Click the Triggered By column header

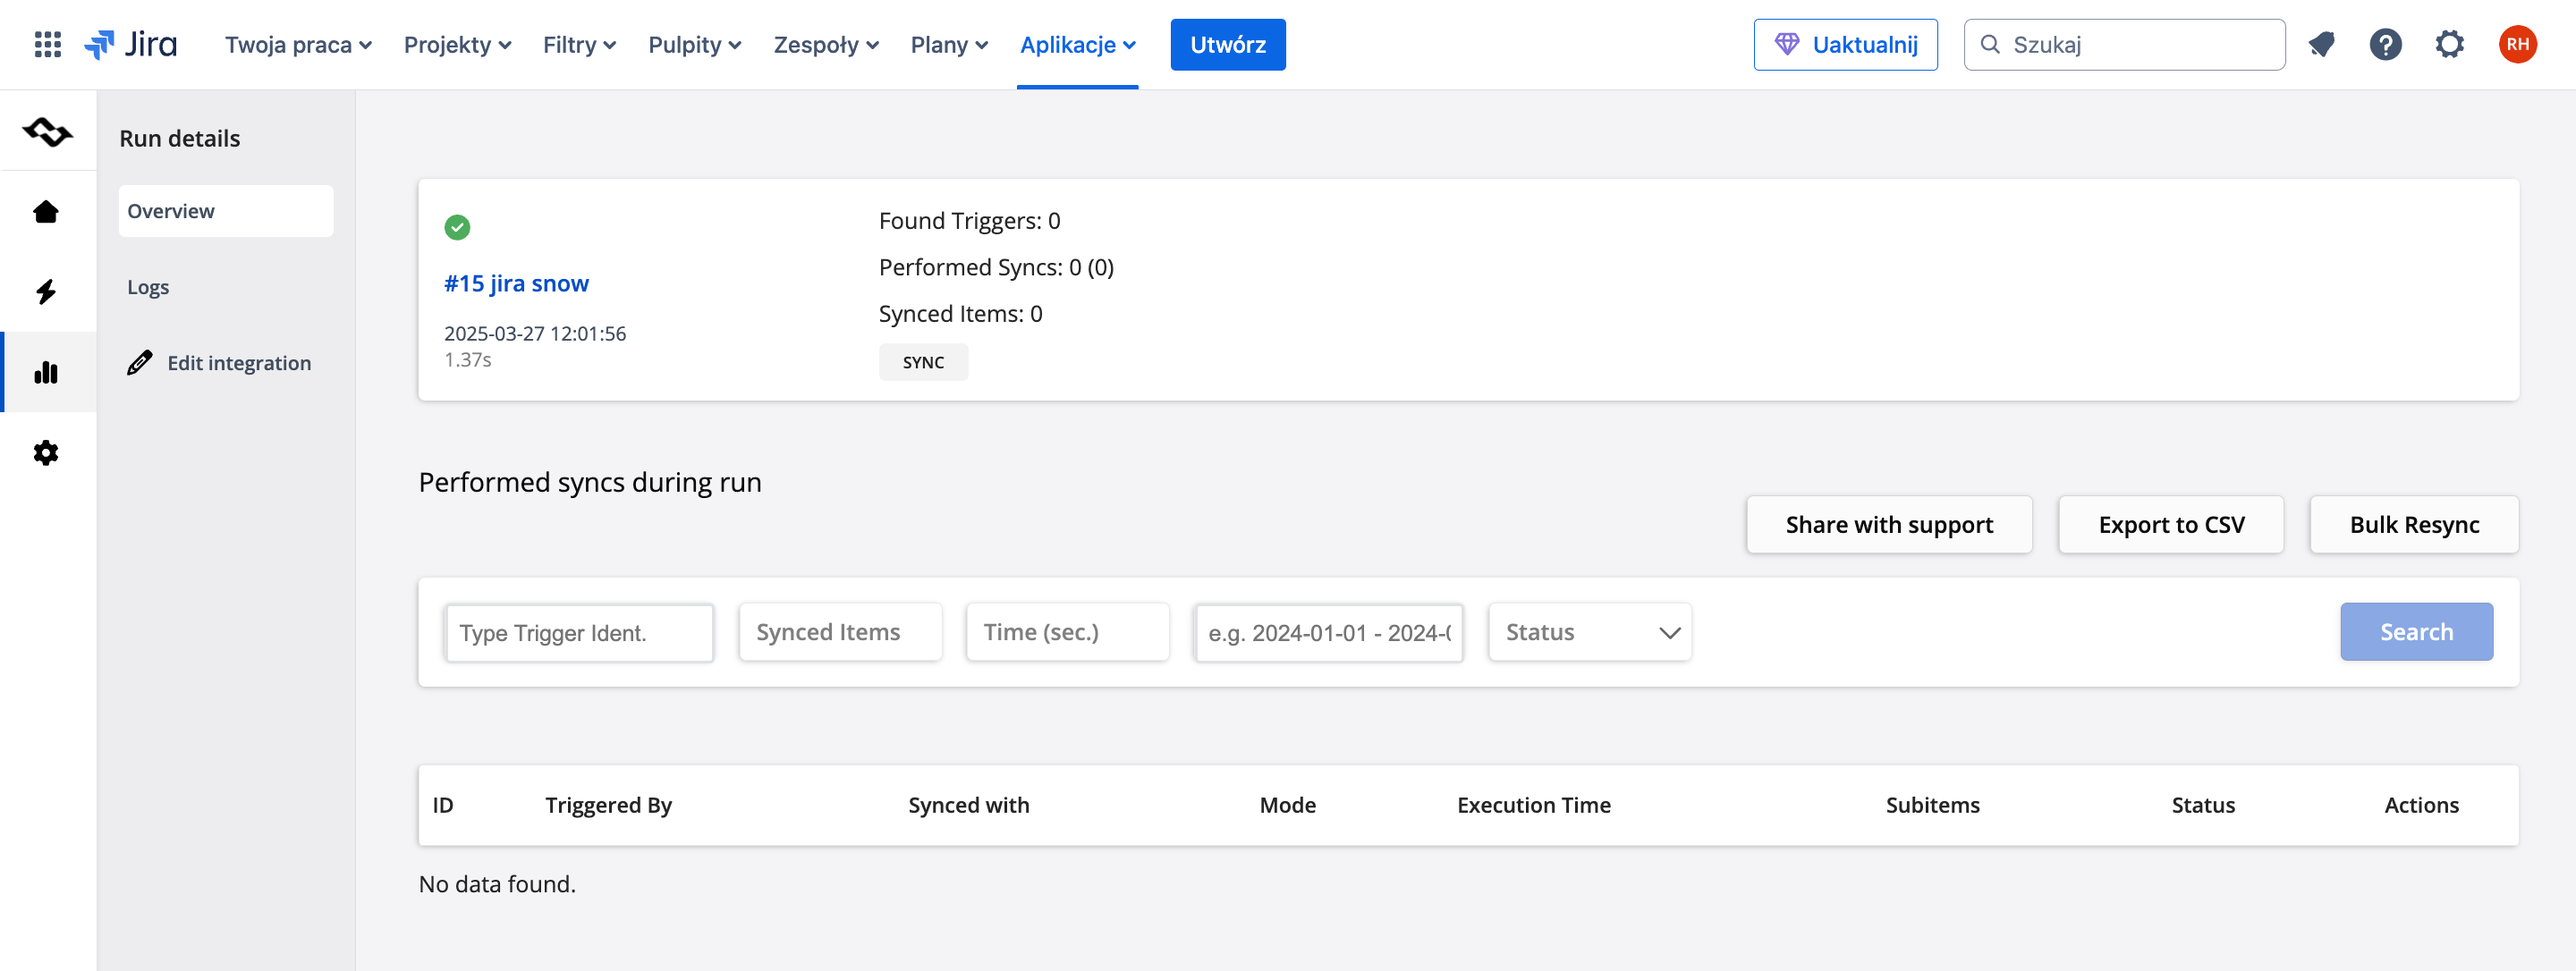(608, 805)
